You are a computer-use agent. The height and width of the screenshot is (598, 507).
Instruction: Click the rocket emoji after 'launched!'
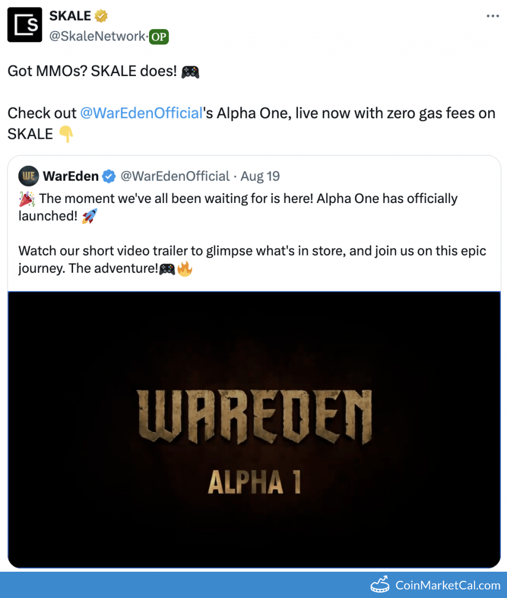click(x=90, y=216)
